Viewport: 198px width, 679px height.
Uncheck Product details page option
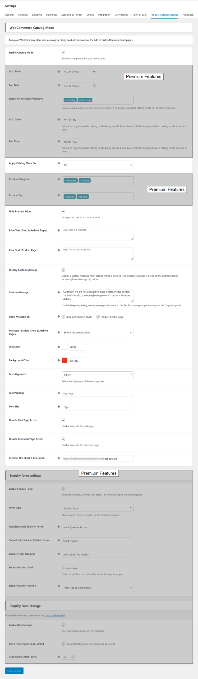pos(98,317)
